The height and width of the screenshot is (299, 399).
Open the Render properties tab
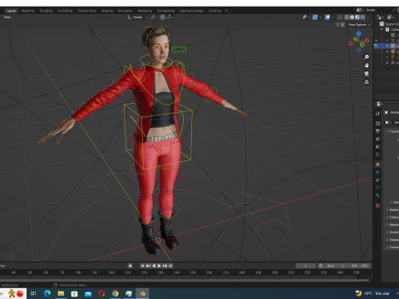(x=377, y=123)
